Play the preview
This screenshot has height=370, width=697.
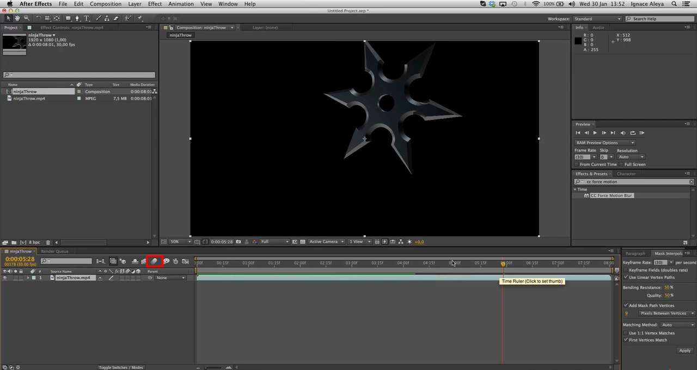coord(595,133)
